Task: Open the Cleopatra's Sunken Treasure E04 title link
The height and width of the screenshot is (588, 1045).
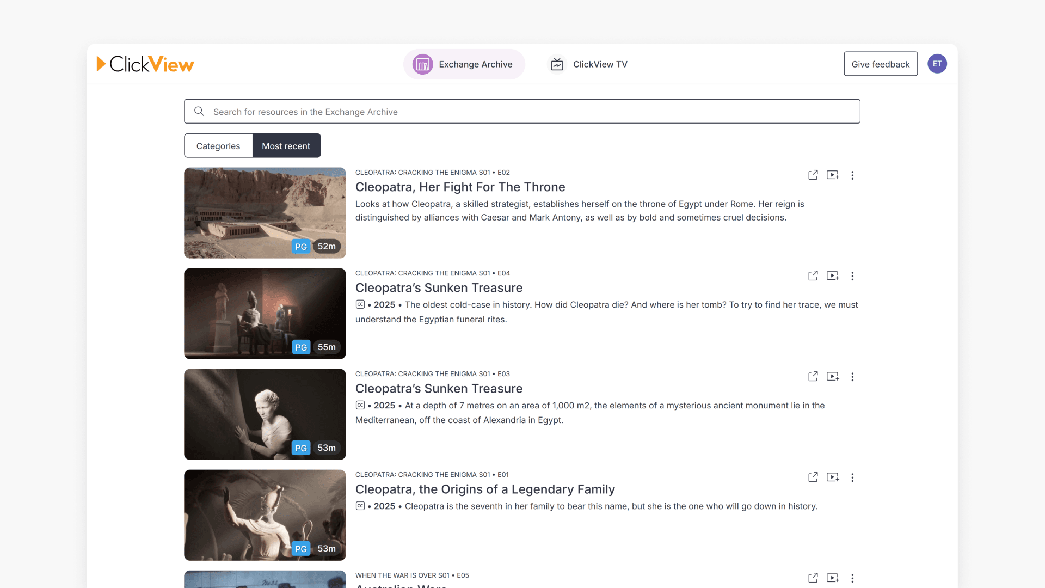Action: point(439,288)
